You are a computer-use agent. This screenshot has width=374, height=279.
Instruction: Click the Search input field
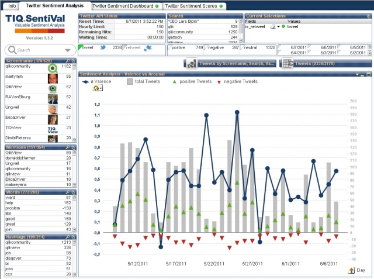(39, 50)
